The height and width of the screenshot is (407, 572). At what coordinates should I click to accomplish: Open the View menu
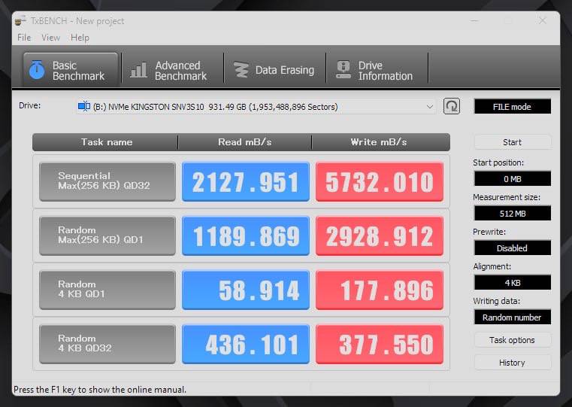50,38
